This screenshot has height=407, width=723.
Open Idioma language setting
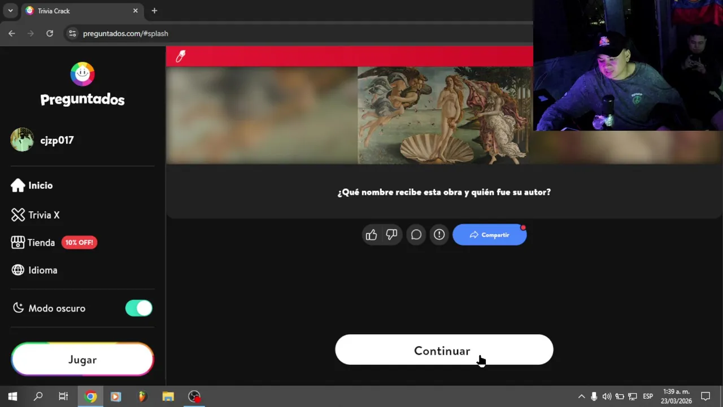[x=34, y=270]
